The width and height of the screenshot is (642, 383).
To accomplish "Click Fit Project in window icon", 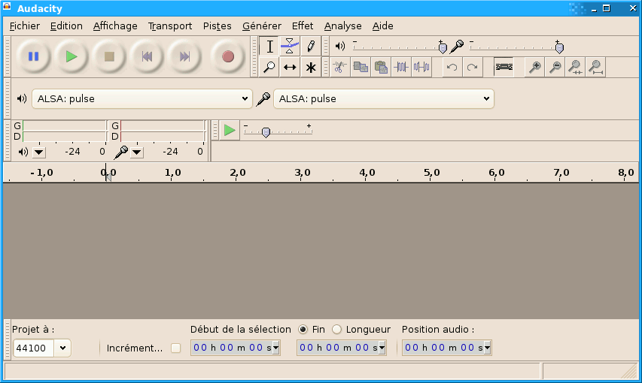I will [596, 67].
